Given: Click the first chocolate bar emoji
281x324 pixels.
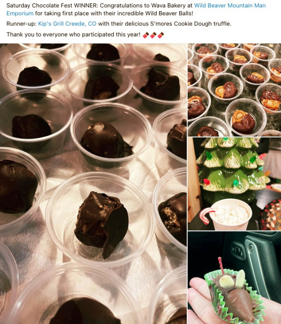Looking at the screenshot, I should pyautogui.click(x=146, y=35).
